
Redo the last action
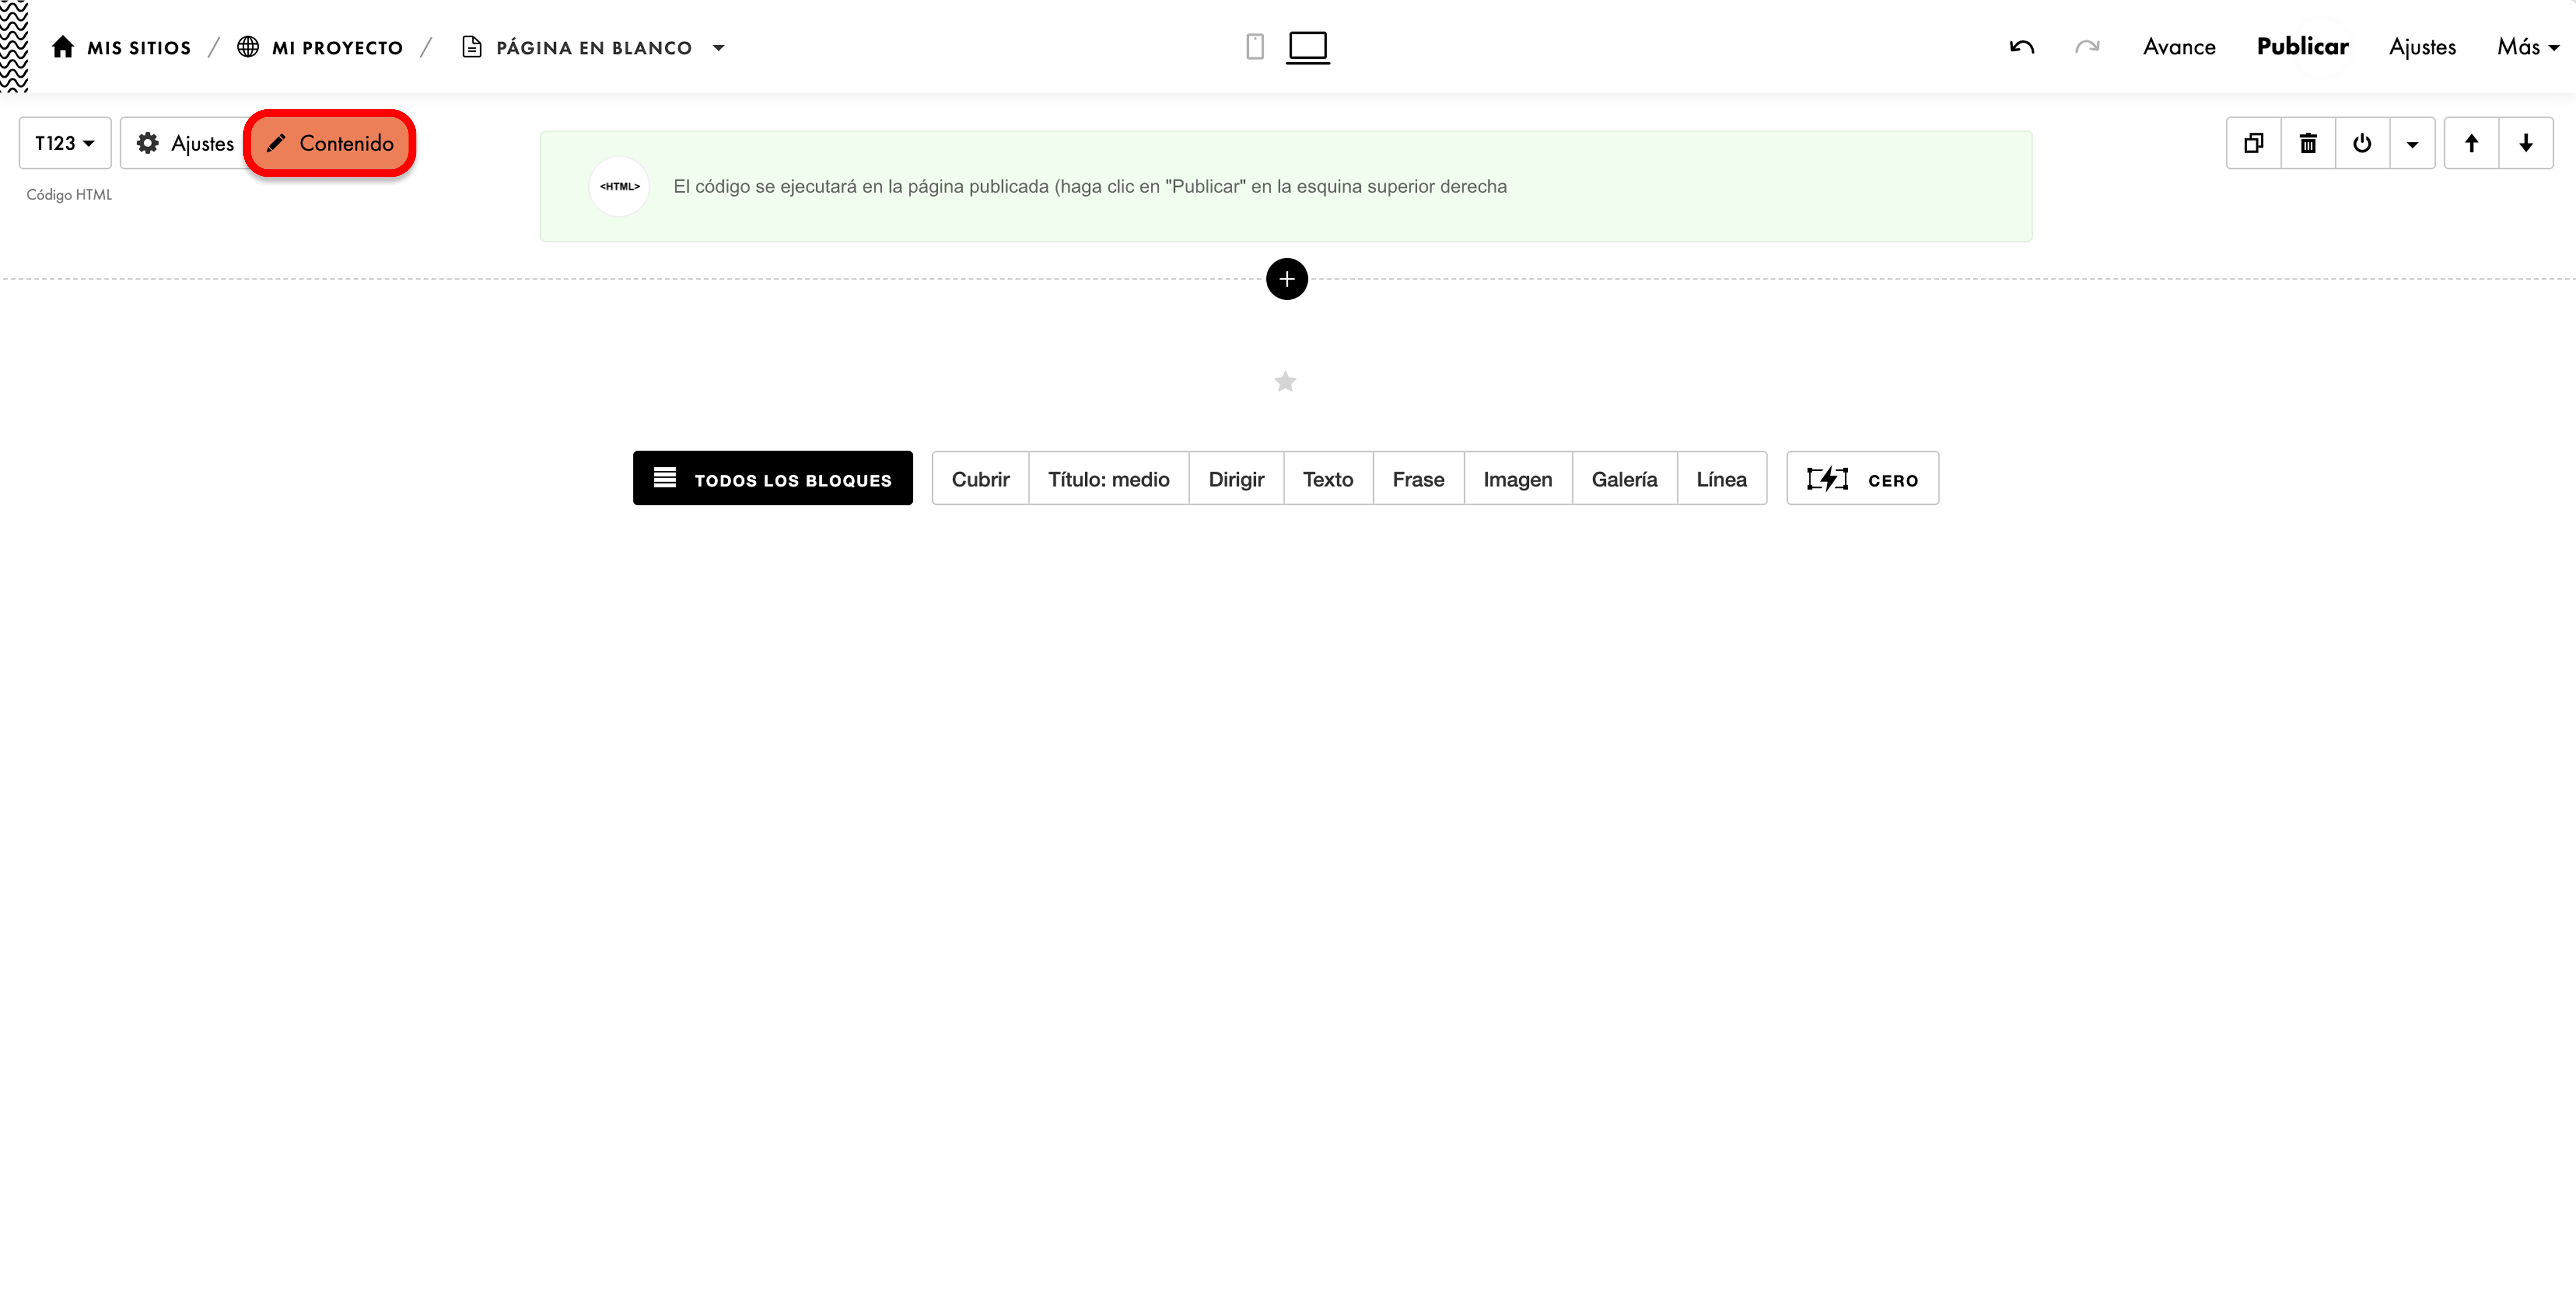point(2087,47)
